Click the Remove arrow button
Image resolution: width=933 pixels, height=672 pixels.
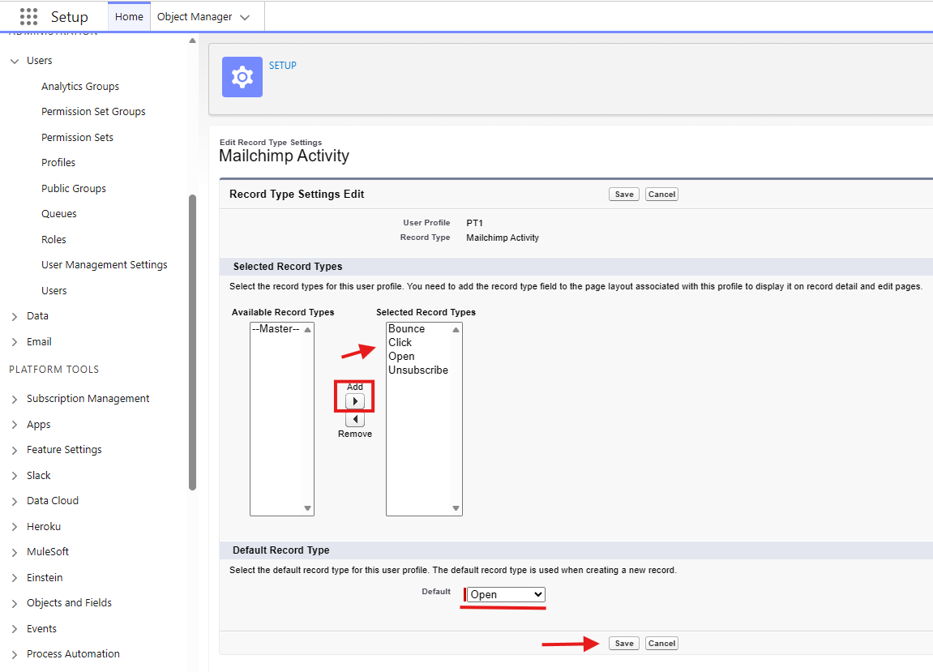coord(354,419)
